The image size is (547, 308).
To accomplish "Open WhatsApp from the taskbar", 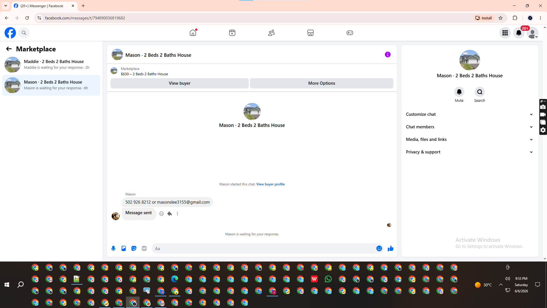I will tap(328, 279).
